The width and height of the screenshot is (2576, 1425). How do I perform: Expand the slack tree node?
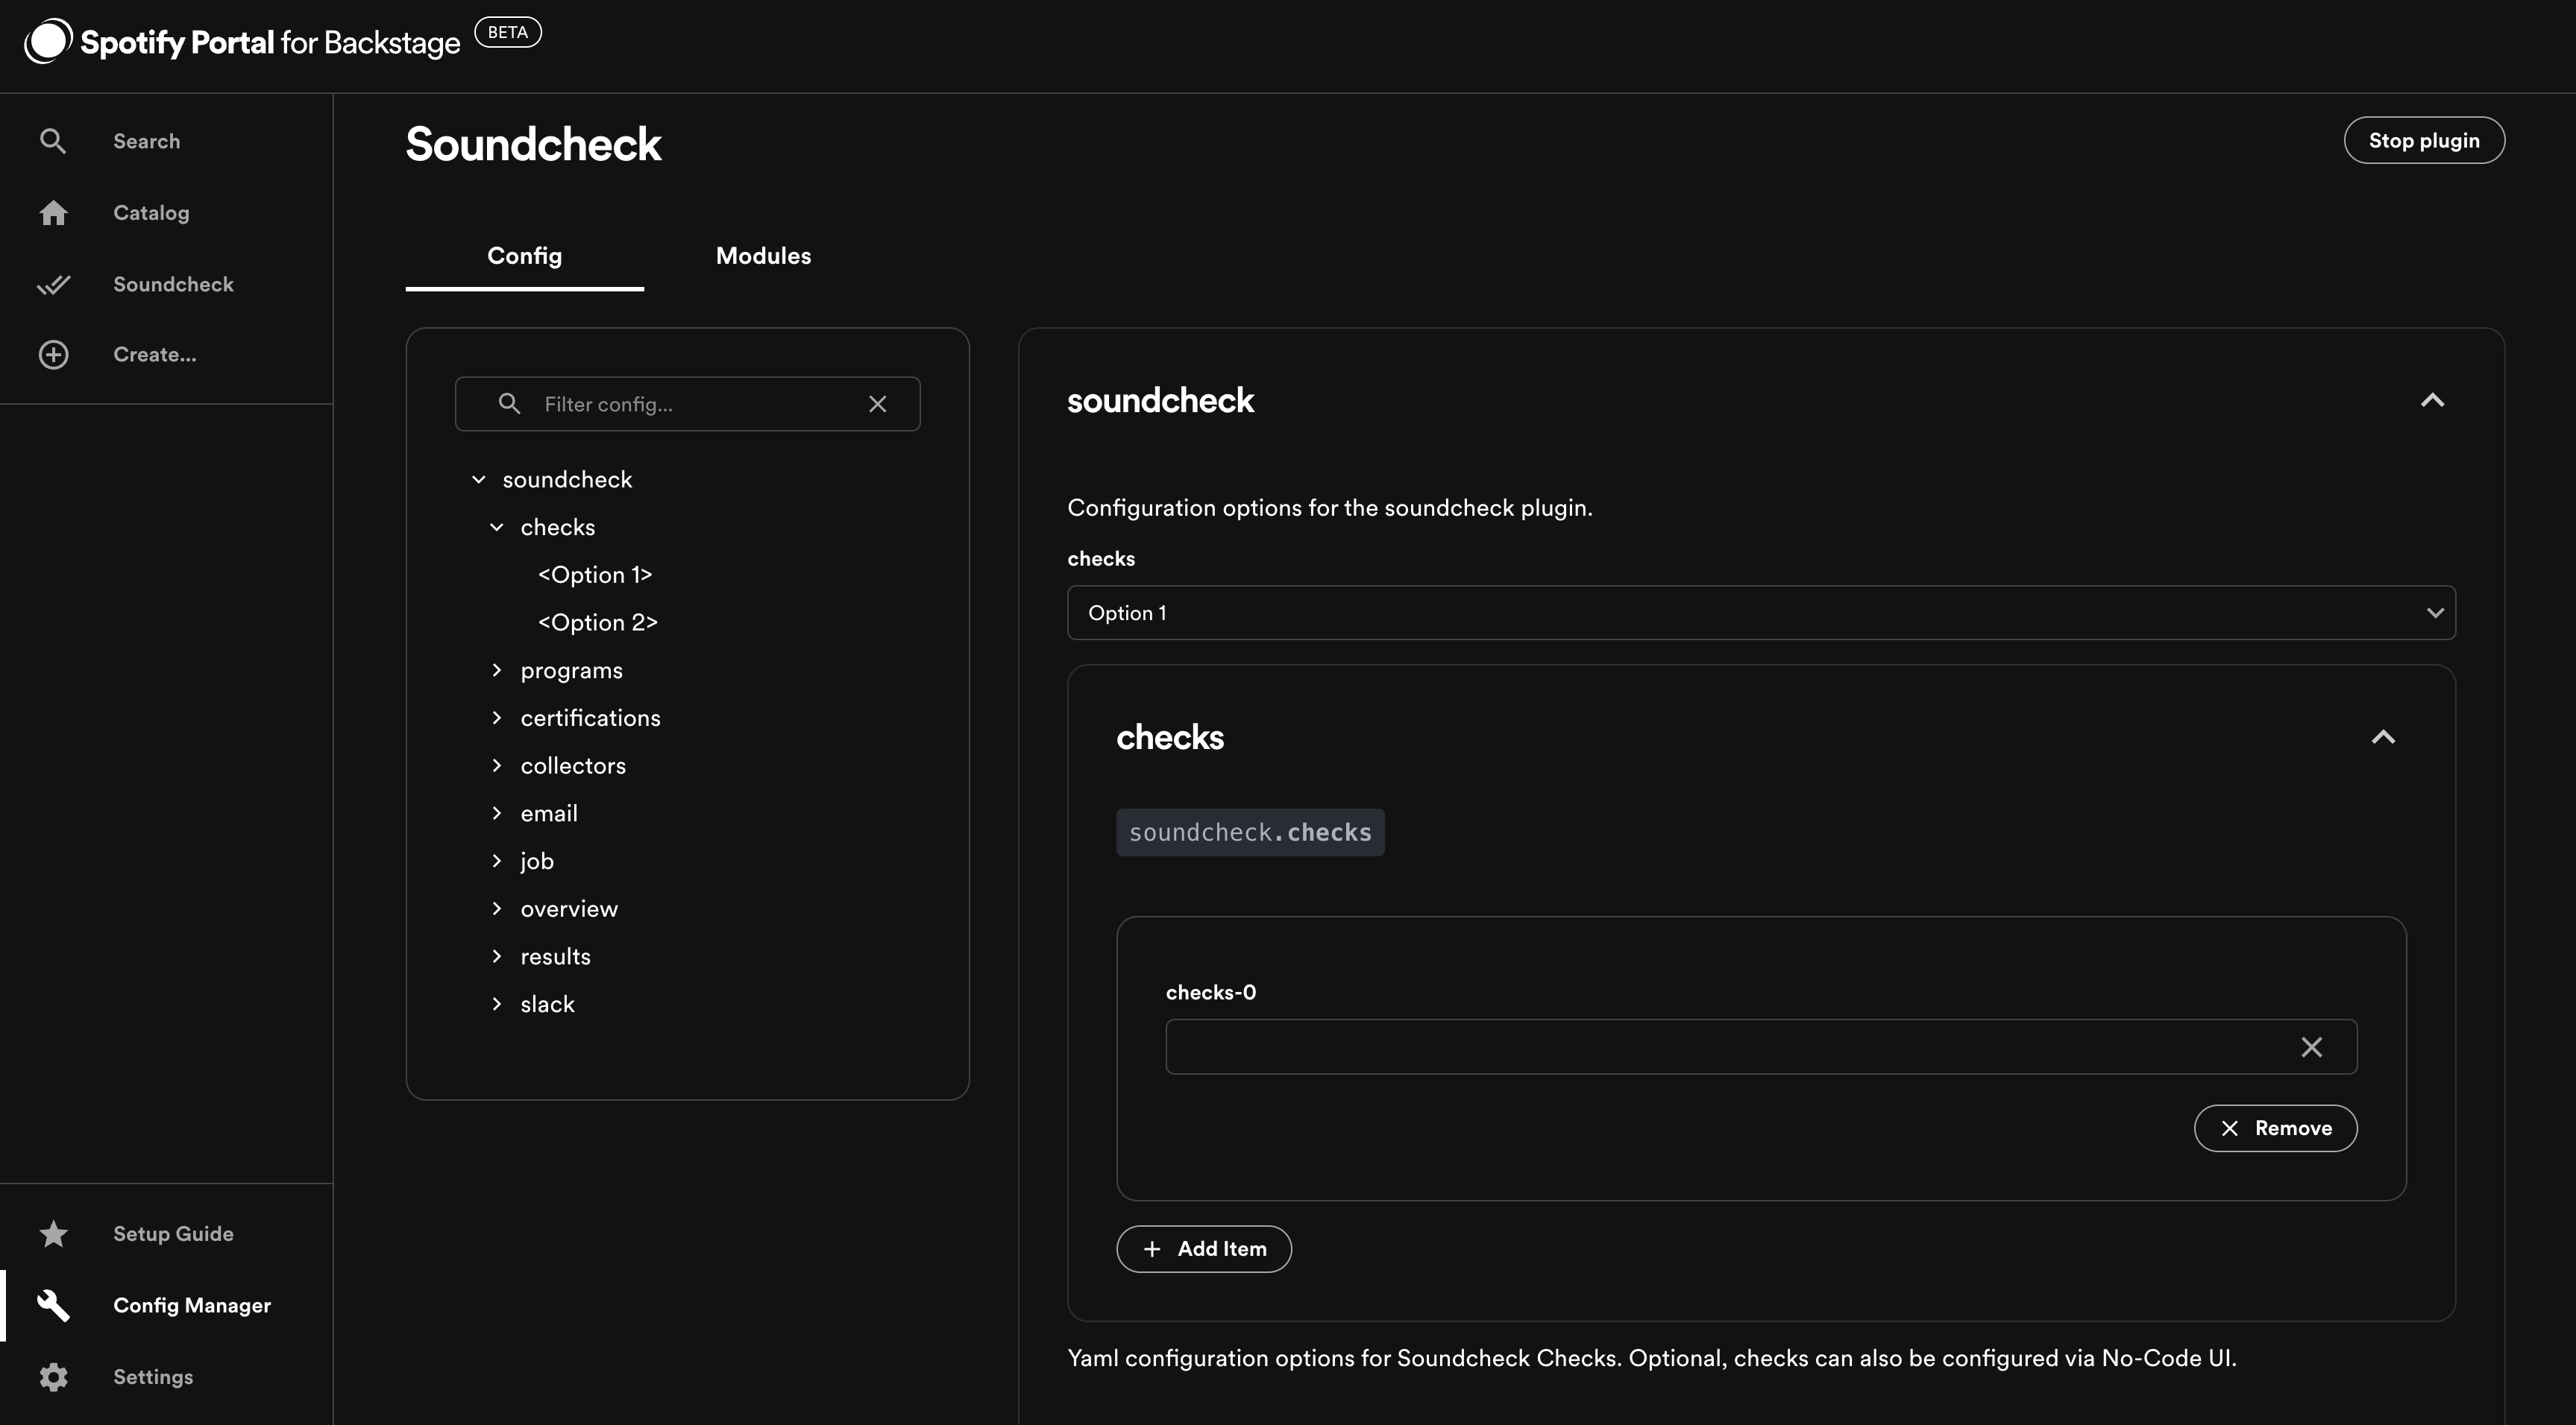pyautogui.click(x=497, y=1005)
